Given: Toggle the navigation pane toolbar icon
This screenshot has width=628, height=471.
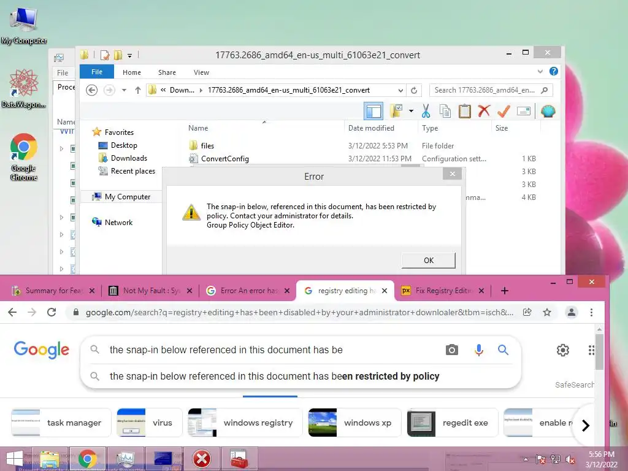Looking at the screenshot, I should [x=373, y=111].
